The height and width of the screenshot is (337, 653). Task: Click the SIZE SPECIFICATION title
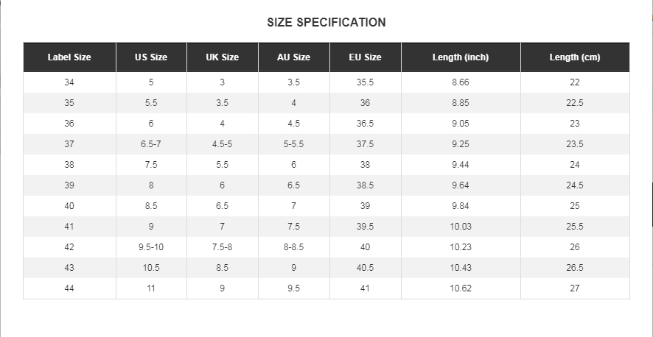(326, 22)
